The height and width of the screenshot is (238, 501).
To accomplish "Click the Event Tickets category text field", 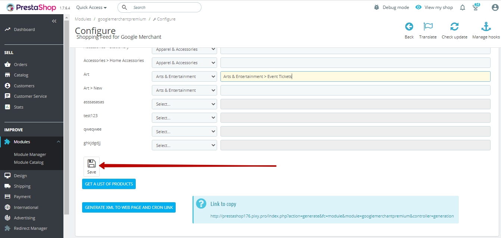I will pyautogui.click(x=355, y=76).
